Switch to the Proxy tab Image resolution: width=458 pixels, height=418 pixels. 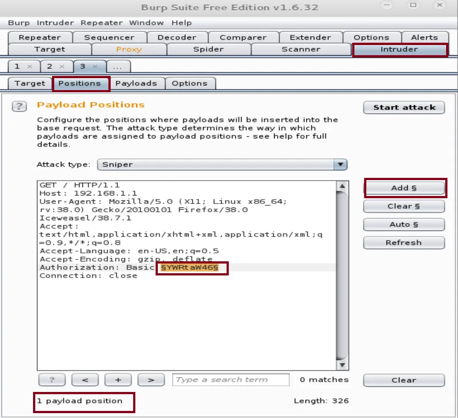pos(129,49)
